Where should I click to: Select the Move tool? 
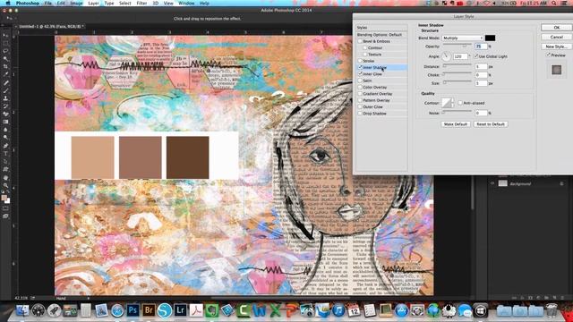5,36
